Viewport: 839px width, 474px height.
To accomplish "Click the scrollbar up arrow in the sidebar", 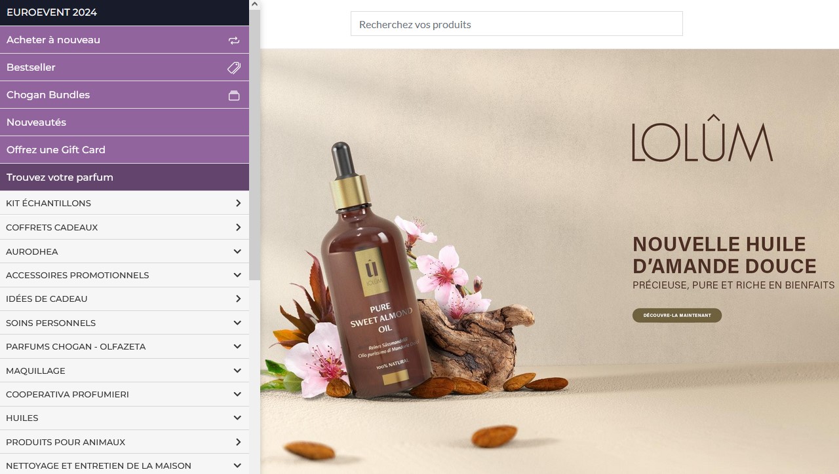I will tap(255, 4).
